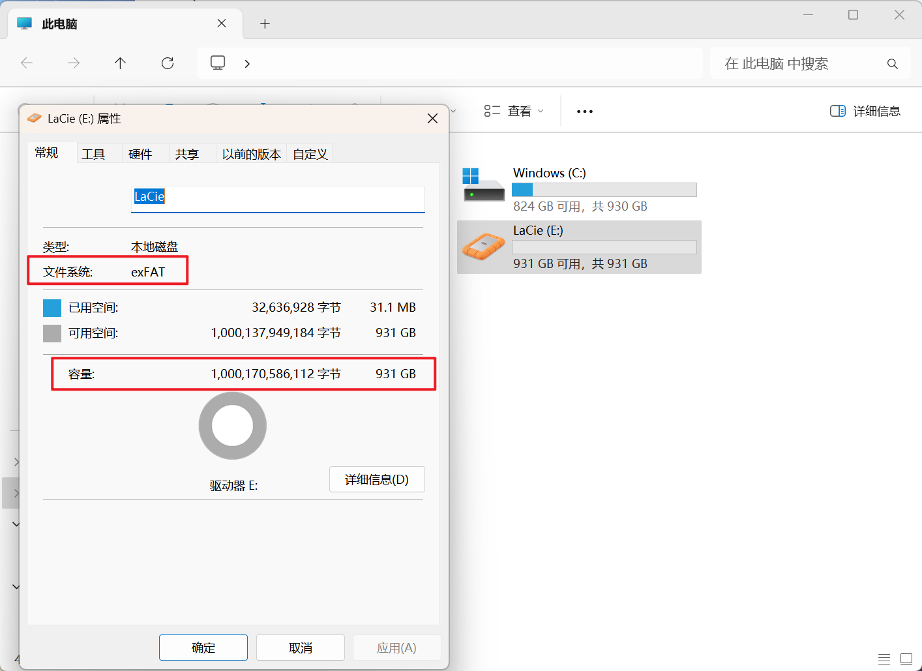Switch to the 以前的版本 tab
922x671 pixels.
252,154
